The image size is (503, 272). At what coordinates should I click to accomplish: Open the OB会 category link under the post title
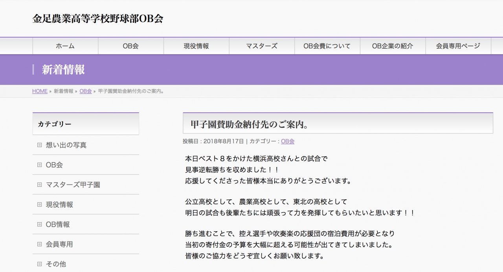click(288, 141)
